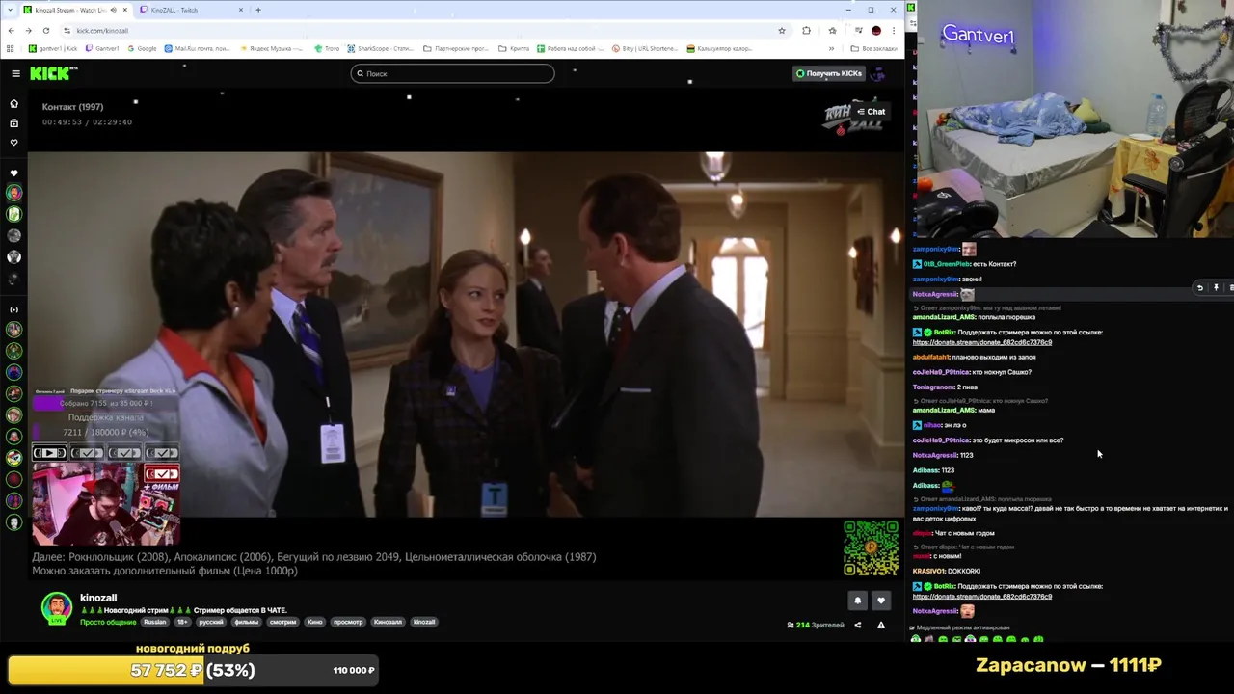Open the Калькулятор калор... bookmark

[x=719, y=48]
